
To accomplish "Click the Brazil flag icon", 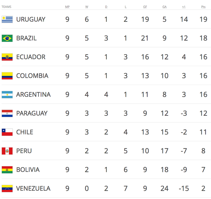I will (x=7, y=38).
